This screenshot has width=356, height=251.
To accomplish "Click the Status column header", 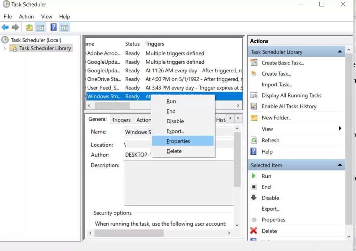I will 132,44.
